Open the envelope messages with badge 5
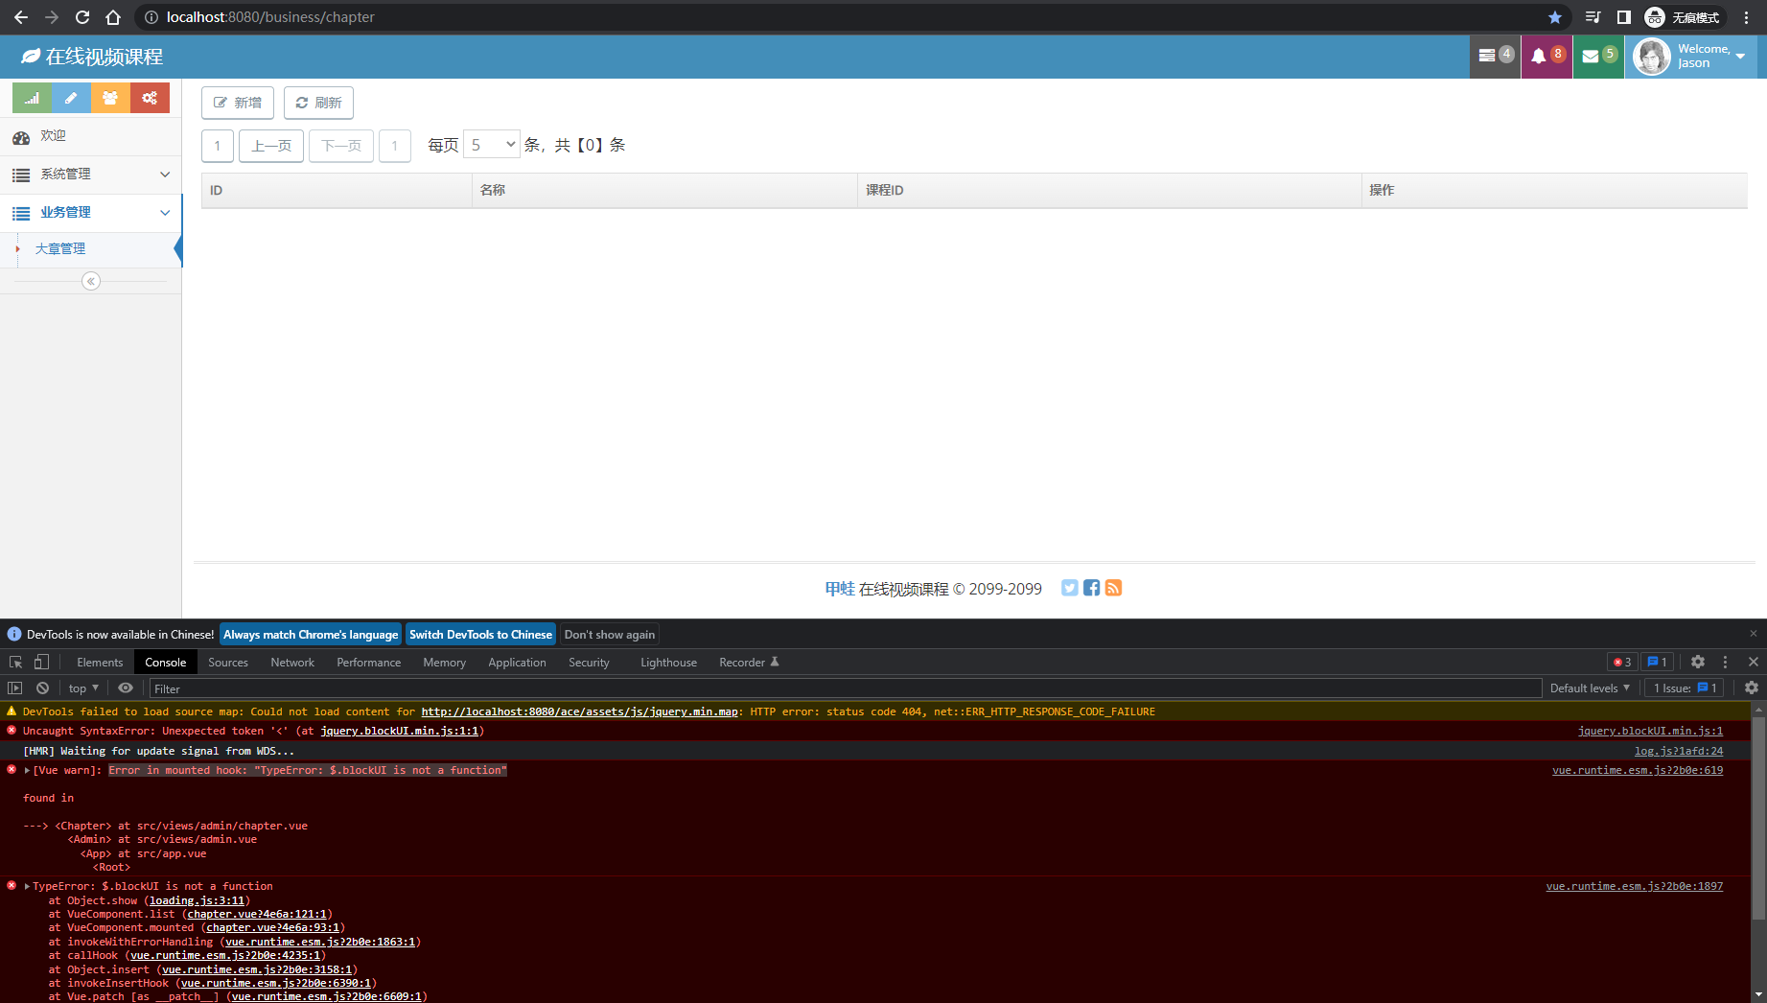Viewport: 1767px width, 1003px height. click(1598, 57)
